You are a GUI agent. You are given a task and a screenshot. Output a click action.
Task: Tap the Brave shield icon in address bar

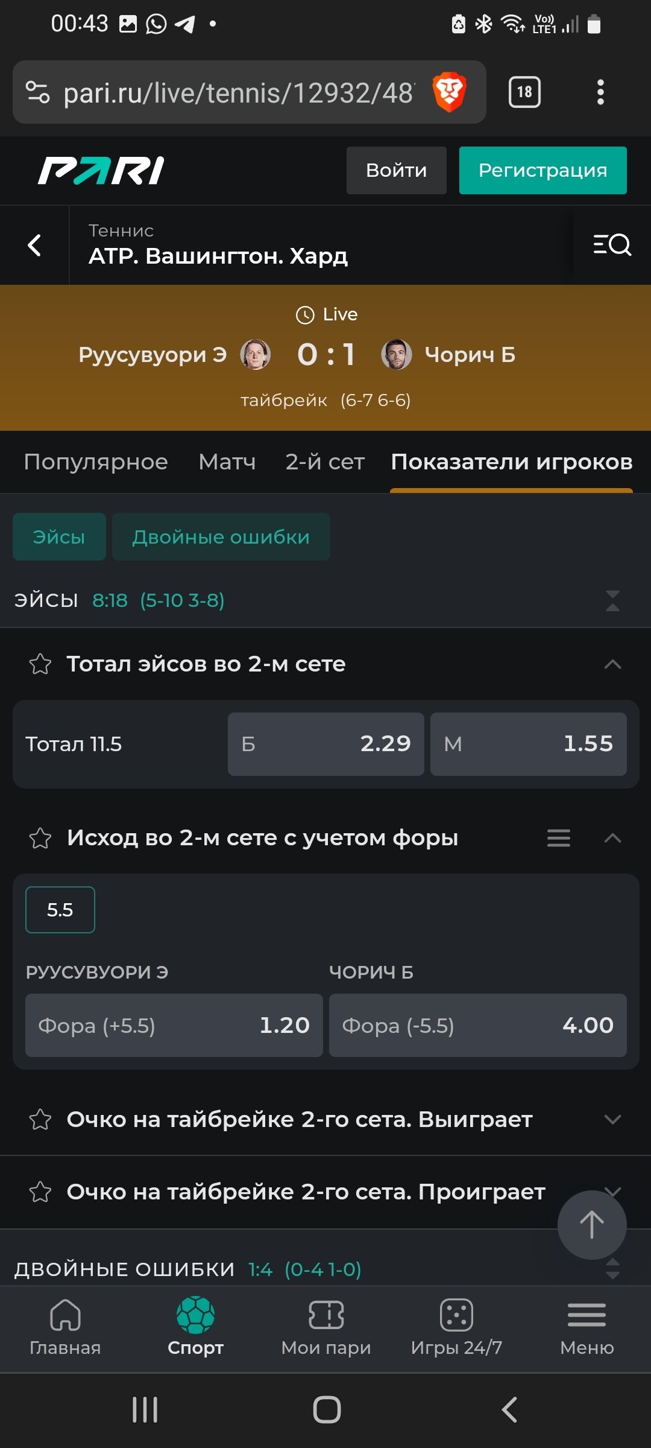[449, 92]
